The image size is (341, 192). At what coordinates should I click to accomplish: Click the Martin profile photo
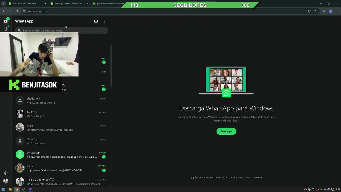[20, 127]
